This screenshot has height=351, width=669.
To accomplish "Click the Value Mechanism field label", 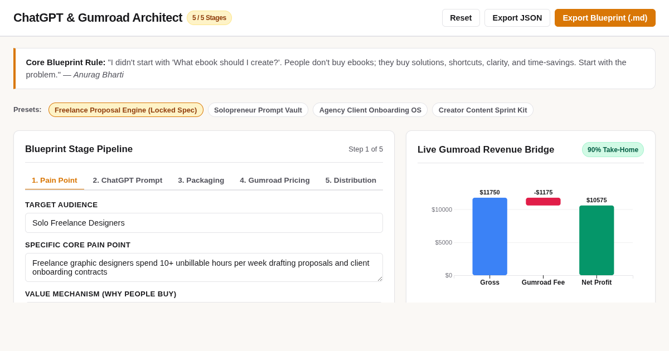I will tap(100, 294).
